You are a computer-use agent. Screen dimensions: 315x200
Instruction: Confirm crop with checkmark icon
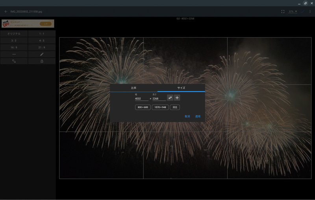click(302, 12)
